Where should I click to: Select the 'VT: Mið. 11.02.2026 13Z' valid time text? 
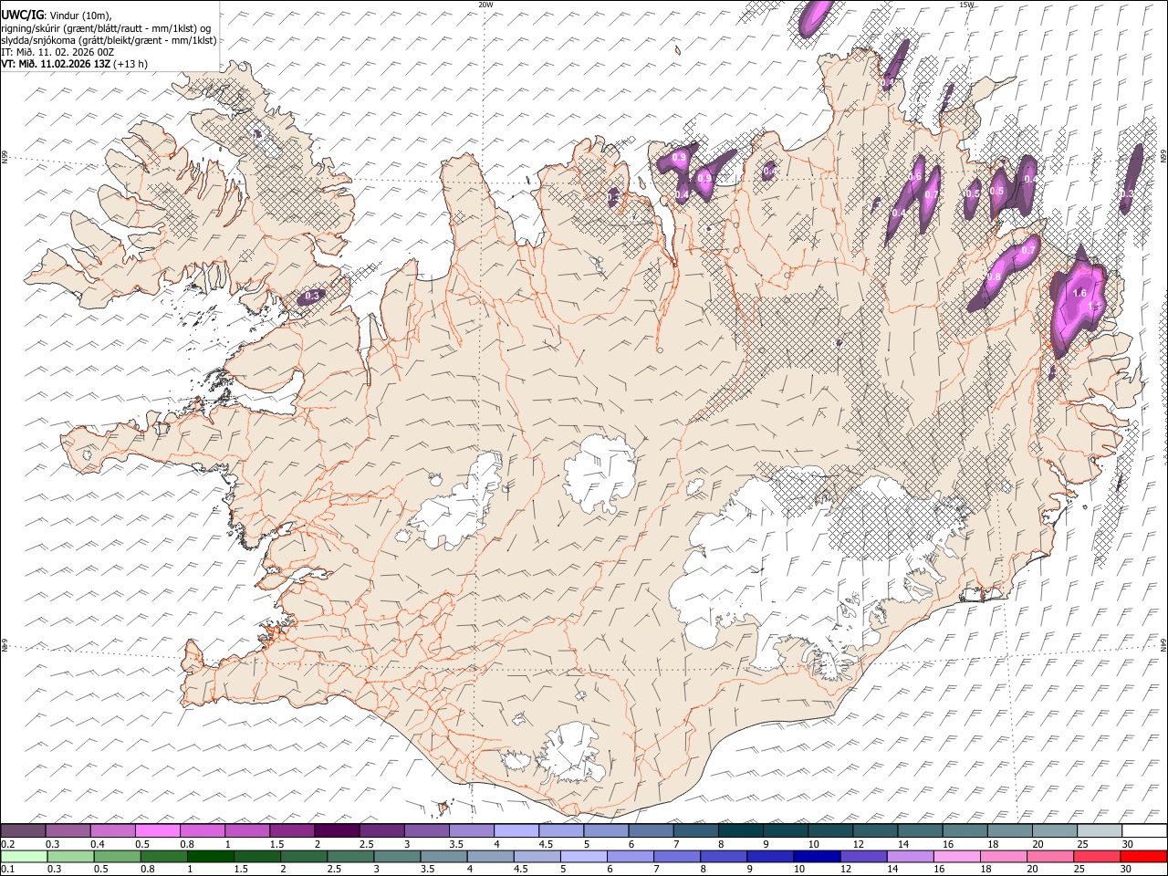click(56, 64)
